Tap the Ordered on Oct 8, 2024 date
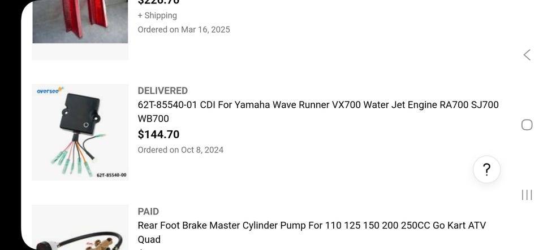 click(x=180, y=150)
